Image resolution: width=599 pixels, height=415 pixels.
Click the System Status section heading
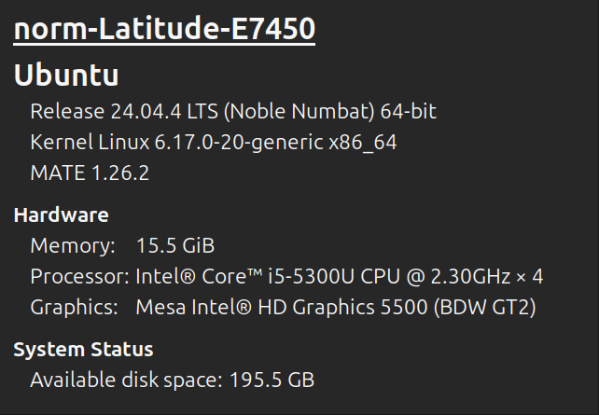coord(83,350)
